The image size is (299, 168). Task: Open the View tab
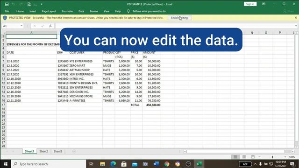click(107, 11)
